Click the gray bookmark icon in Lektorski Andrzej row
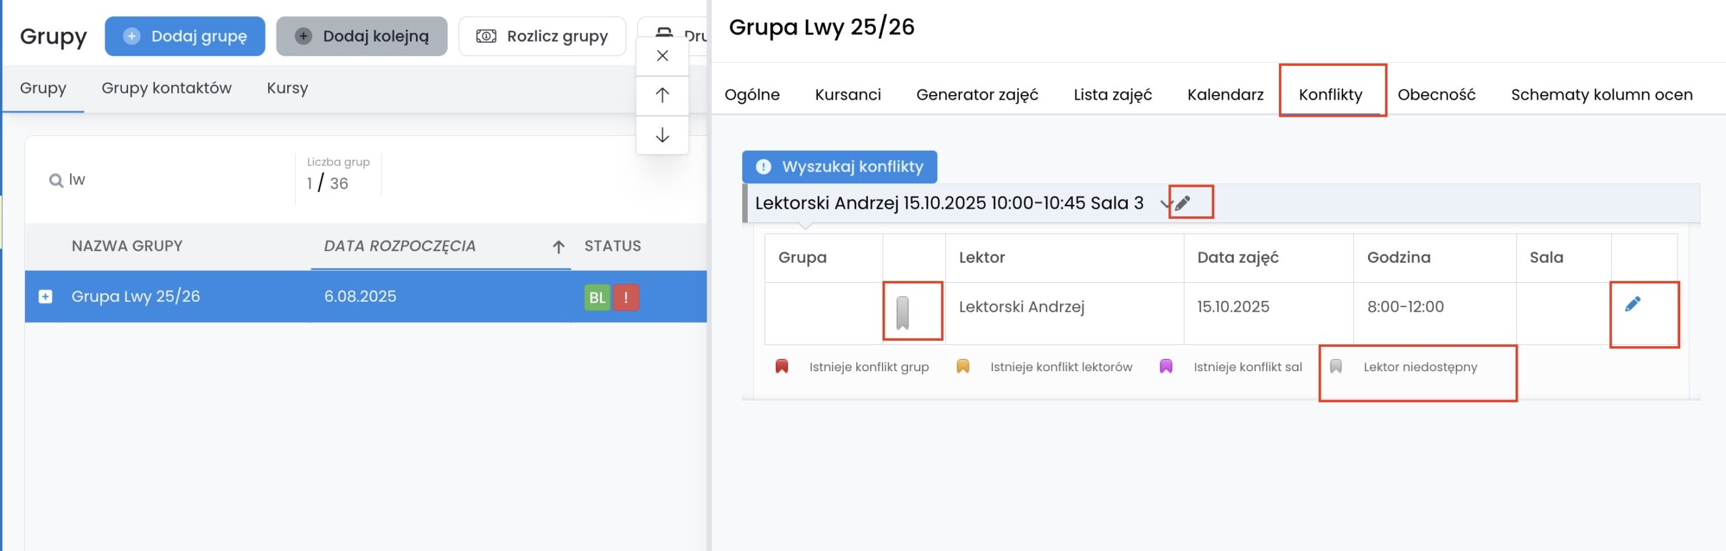 click(903, 313)
